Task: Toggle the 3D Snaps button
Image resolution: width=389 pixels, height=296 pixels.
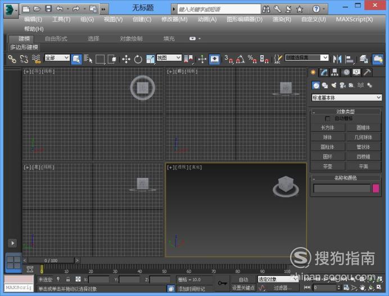Action: (x=229, y=59)
